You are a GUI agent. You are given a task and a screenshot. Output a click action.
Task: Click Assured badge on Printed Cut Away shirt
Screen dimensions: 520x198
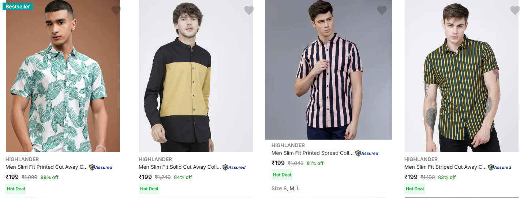point(101,167)
